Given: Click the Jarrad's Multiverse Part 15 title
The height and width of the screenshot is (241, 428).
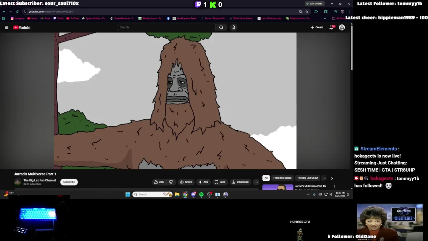Looking at the screenshot, I should (x=310, y=186).
